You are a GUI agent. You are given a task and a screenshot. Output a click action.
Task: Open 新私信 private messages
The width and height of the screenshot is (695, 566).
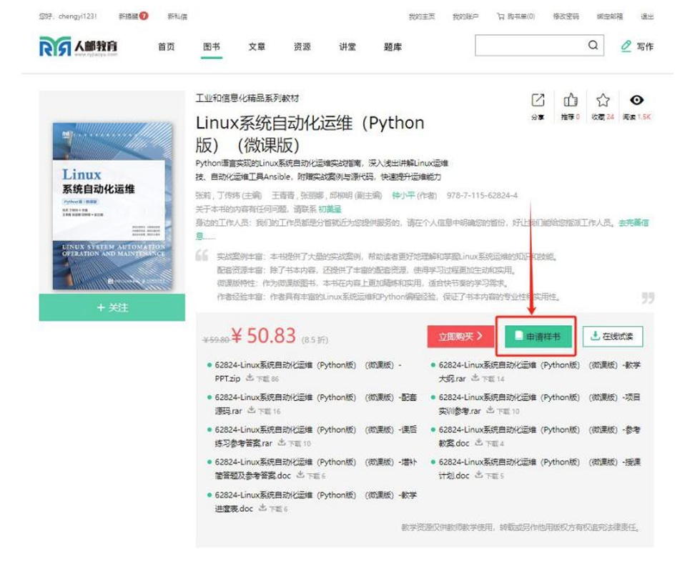[177, 16]
